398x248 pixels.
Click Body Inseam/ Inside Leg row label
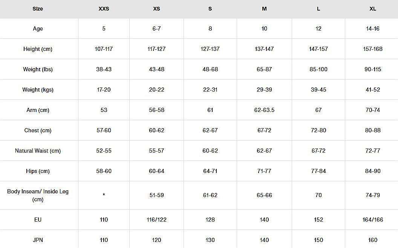point(38,195)
